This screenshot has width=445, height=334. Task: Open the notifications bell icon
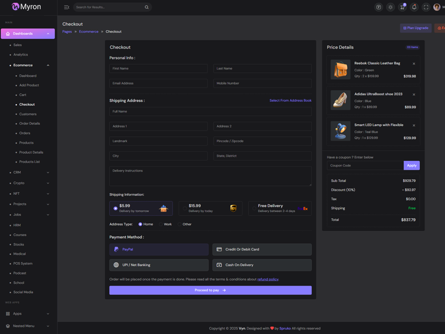point(414,7)
